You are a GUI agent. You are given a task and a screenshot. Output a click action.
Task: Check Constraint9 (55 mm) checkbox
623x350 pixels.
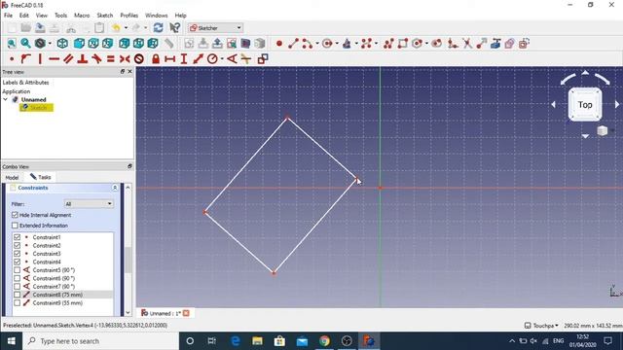point(18,302)
